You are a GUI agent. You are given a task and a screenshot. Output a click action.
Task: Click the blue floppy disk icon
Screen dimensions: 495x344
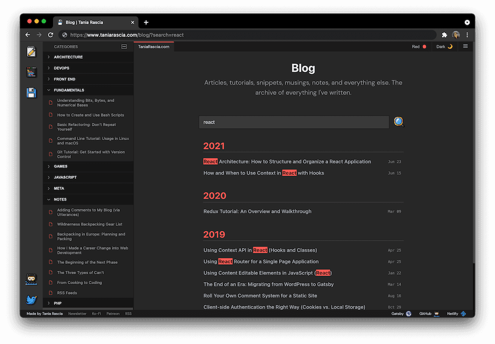coord(31,93)
